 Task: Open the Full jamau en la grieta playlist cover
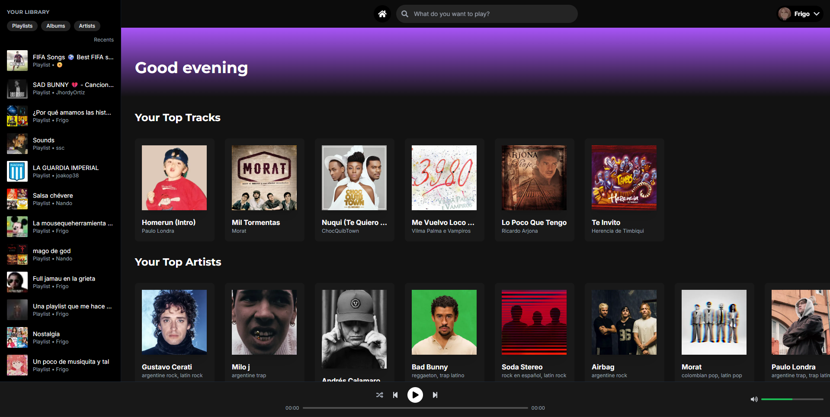click(17, 282)
